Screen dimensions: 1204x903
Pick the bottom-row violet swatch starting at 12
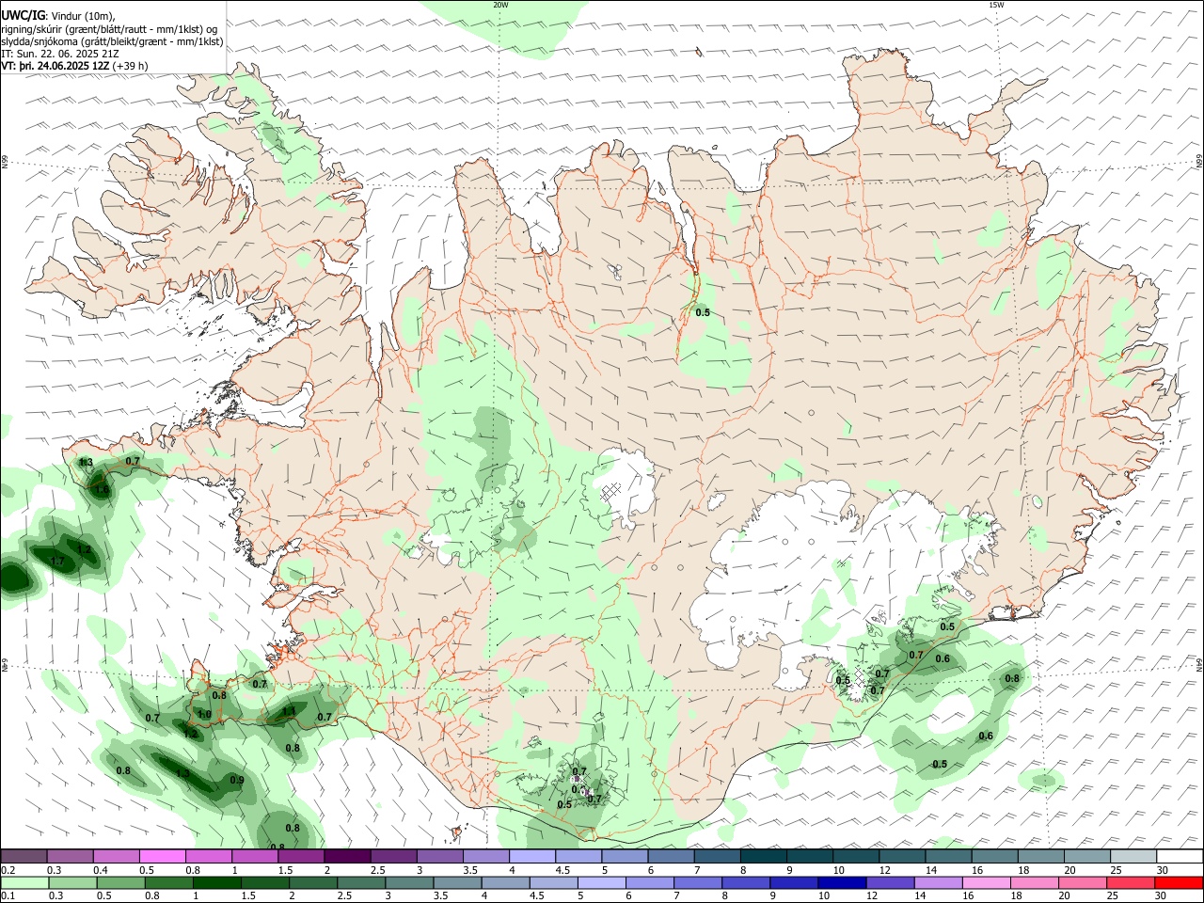[891, 882]
